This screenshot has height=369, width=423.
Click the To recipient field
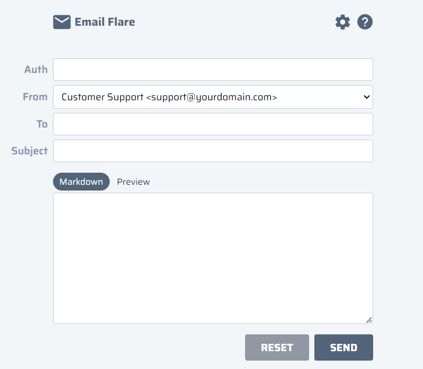tap(213, 124)
